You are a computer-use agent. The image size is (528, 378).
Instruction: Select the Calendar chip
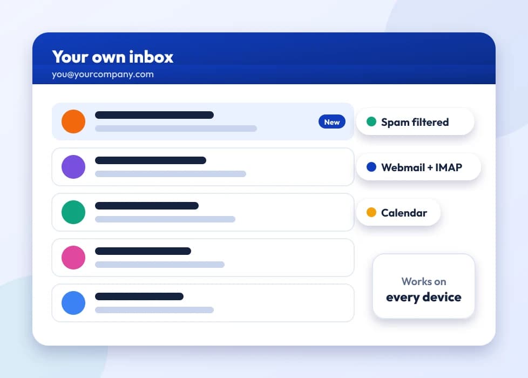tap(398, 213)
